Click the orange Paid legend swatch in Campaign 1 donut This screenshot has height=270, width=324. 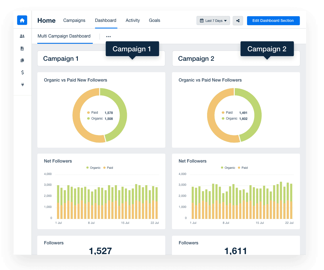click(88, 113)
